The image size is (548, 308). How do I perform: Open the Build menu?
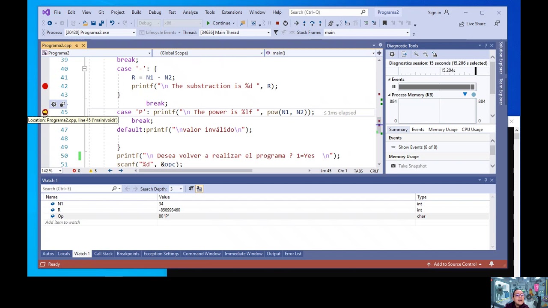click(x=136, y=12)
